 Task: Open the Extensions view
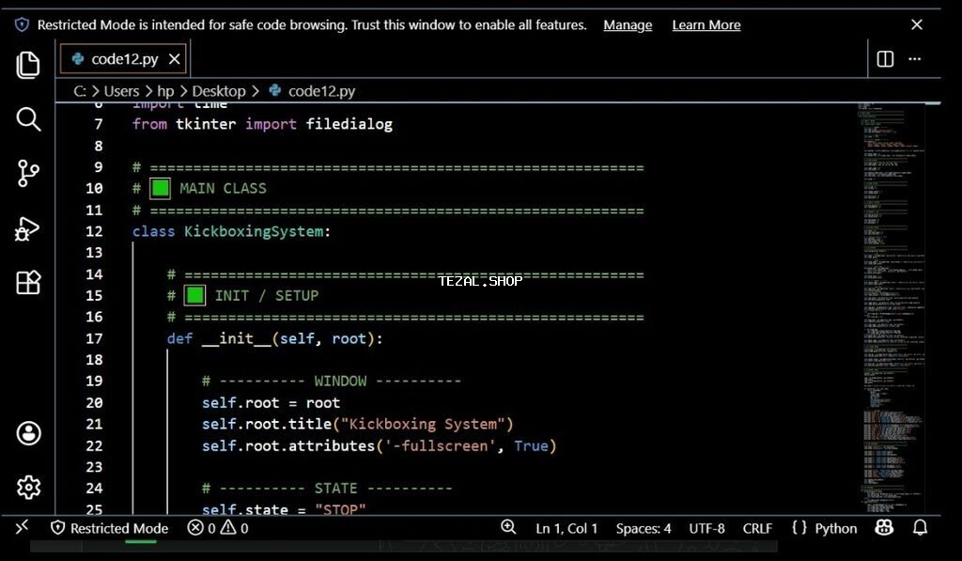tap(28, 282)
